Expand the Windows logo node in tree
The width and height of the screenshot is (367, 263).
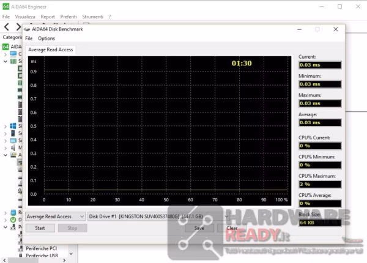coord(5,126)
